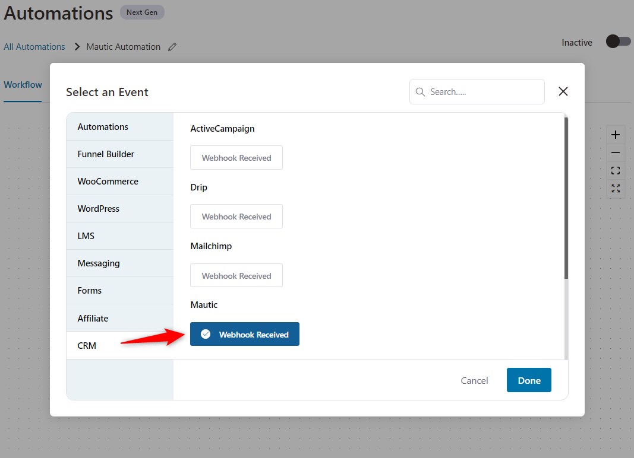Click the Drip section heading
The width and height of the screenshot is (634, 458).
pyautogui.click(x=198, y=187)
